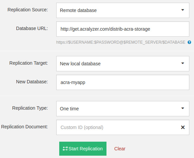Click the red Clear link

(x=120, y=149)
